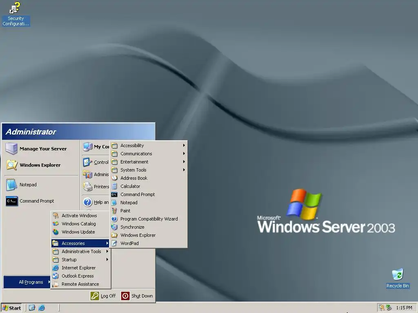Click the My Computer icon
Image resolution: width=418 pixels, height=313 pixels.
88,147
